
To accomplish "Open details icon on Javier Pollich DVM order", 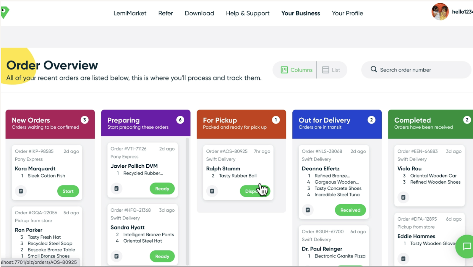I will pos(116,189).
